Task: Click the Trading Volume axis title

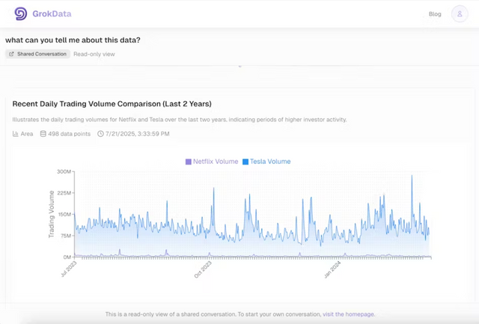Action: (52, 214)
